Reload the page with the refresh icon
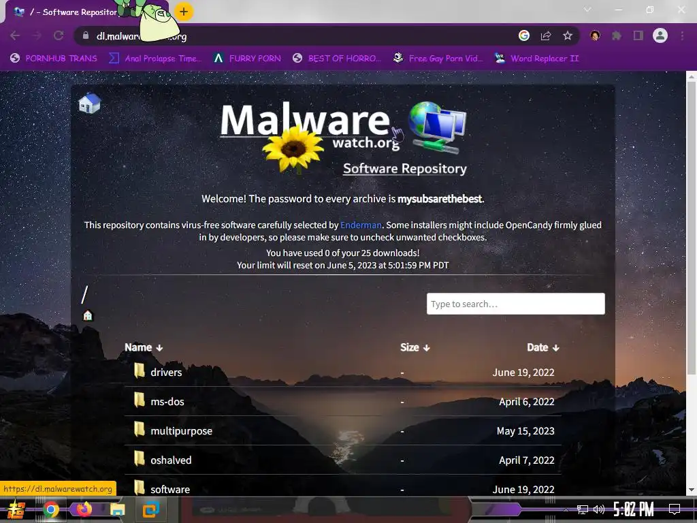 (59, 35)
